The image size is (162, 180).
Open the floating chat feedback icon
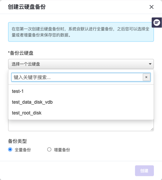pyautogui.click(x=157, y=23)
